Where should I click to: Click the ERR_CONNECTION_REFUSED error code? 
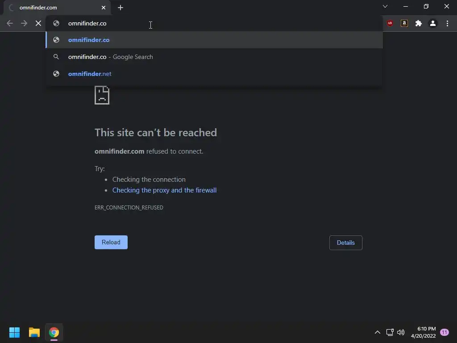(129, 207)
